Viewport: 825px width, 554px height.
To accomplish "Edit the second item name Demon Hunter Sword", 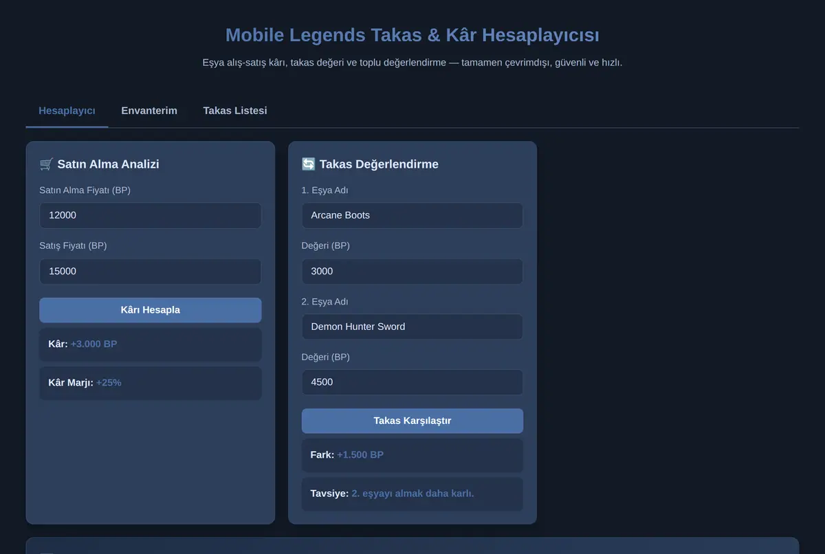I will [412, 326].
